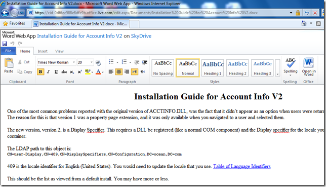Toggle superscript formatting
Viewport: 326px width, 187px height.
tap(79, 72)
